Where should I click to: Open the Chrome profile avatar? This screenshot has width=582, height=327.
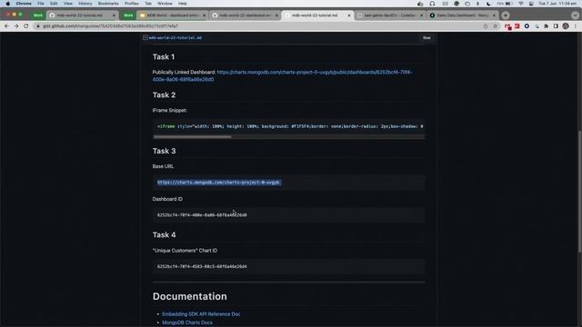tap(566, 26)
